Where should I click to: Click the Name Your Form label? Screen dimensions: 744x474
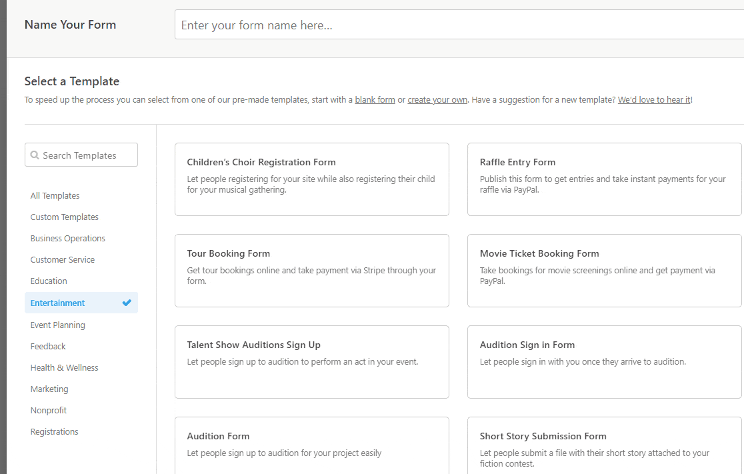click(x=70, y=25)
